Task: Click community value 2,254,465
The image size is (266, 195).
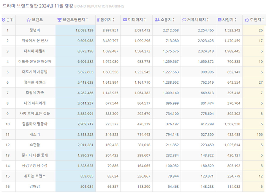Action: coord(206,30)
